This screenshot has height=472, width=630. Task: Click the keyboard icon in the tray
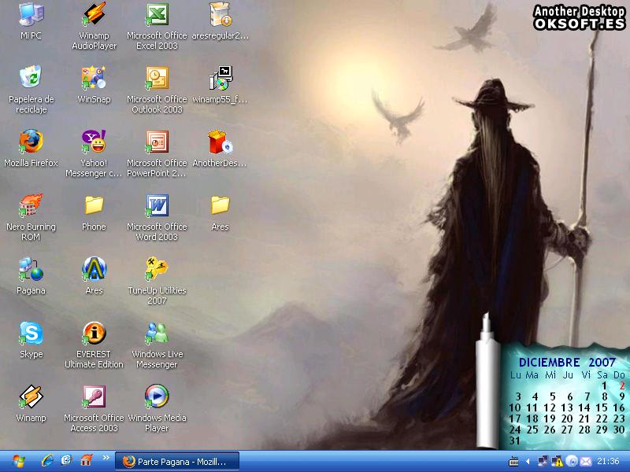[513, 462]
